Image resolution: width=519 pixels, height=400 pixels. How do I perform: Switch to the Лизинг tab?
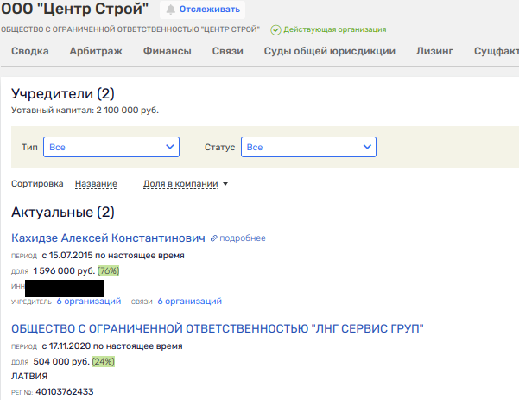point(434,51)
